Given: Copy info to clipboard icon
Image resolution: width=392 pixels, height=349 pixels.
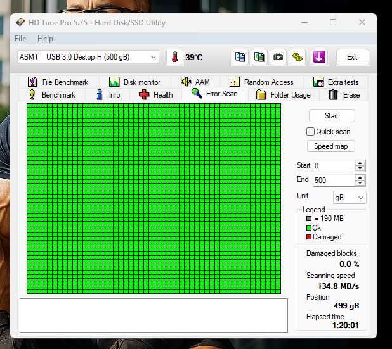Looking at the screenshot, I should [x=240, y=57].
